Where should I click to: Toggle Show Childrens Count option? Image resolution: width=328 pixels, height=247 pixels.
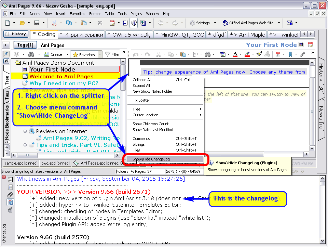coord(150,124)
